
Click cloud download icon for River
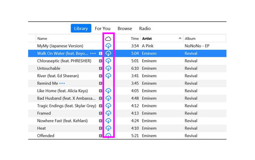[108, 76]
